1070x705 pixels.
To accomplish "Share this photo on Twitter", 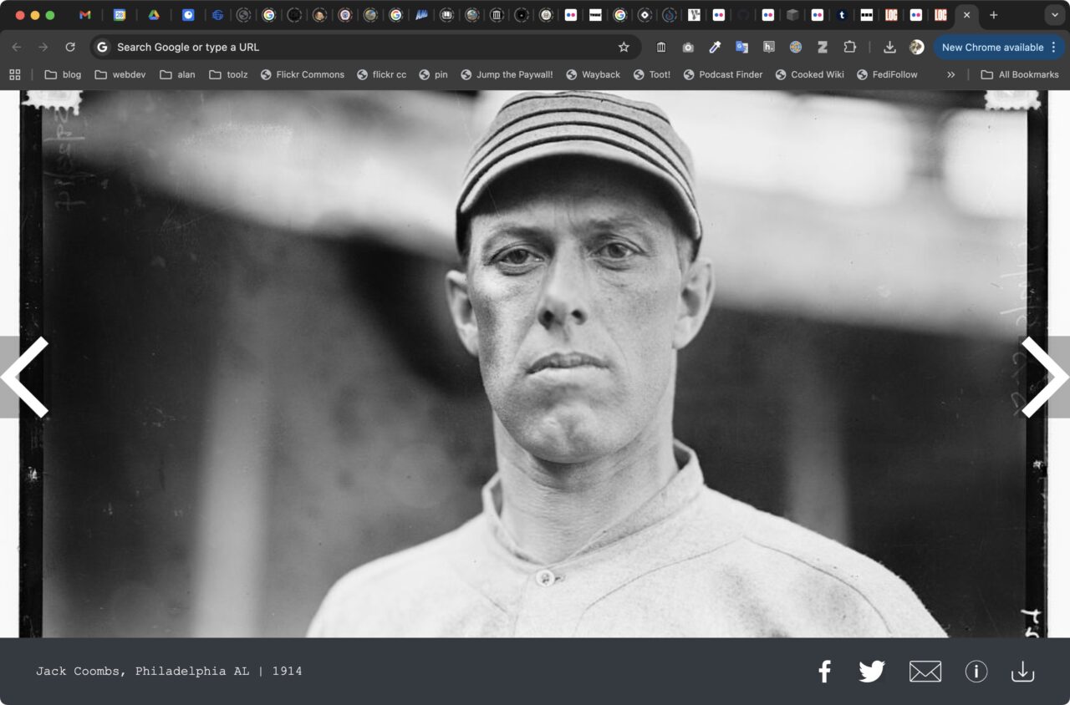I will pyautogui.click(x=872, y=671).
